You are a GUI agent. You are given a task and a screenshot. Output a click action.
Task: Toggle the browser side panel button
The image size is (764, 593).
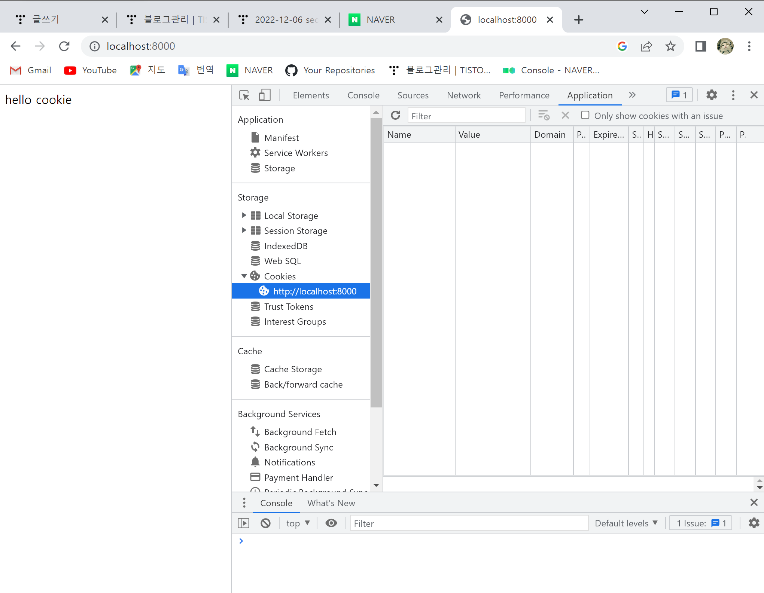coord(700,46)
